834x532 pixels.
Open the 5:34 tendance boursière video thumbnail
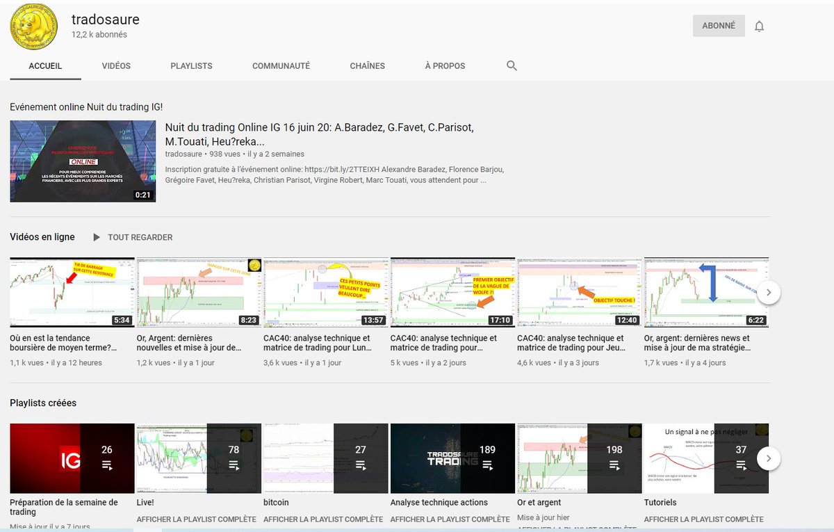72,292
